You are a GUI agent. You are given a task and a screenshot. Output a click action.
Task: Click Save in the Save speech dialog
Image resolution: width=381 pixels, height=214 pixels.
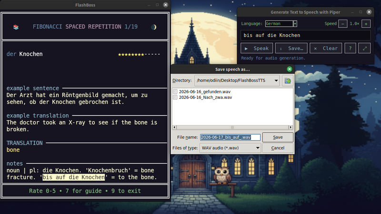[x=278, y=137]
